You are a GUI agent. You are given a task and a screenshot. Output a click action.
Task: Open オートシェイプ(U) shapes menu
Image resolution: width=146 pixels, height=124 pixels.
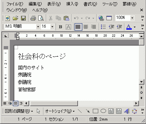pos(60,111)
